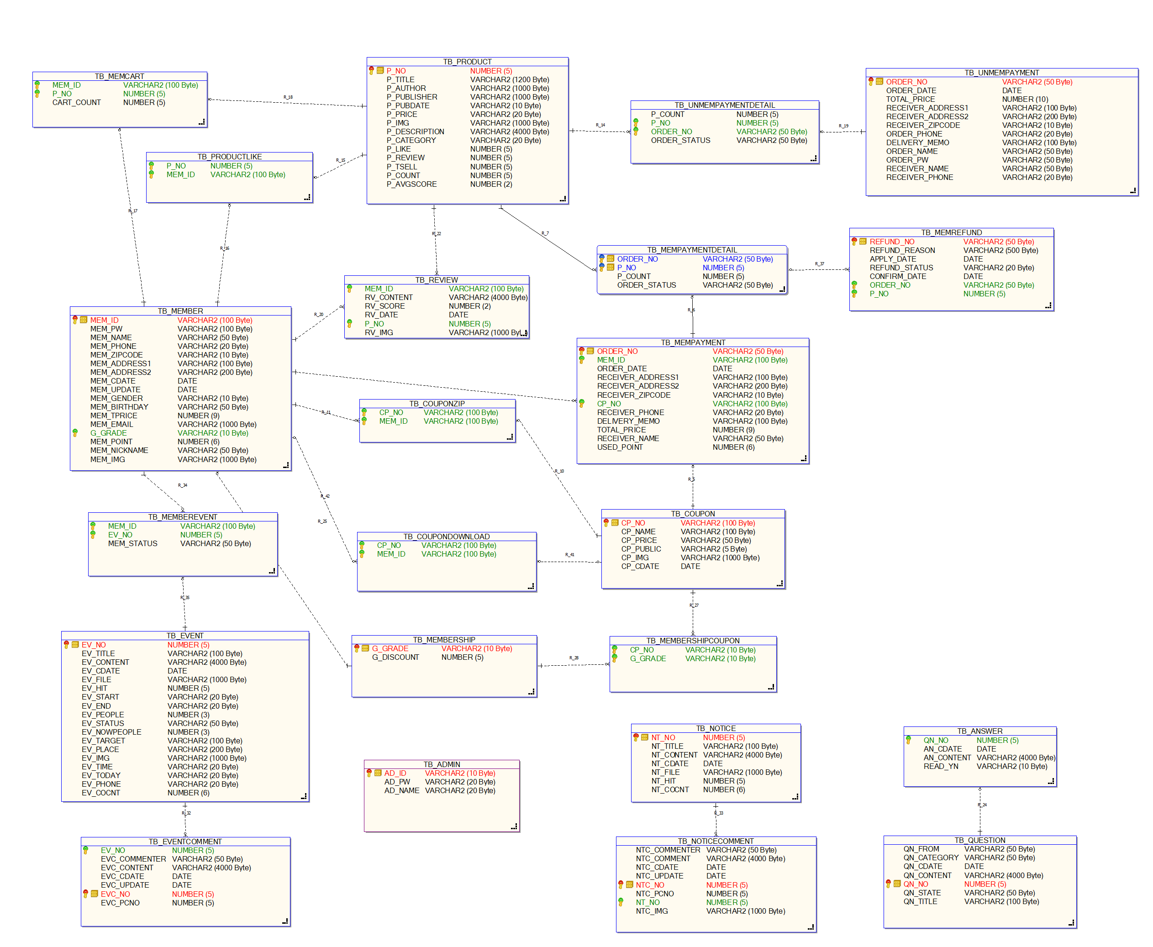This screenshot has width=1153, height=947.
Task: Click the foreign key icon beside G_GRADE in TB_MEMBER
Action: (x=75, y=432)
